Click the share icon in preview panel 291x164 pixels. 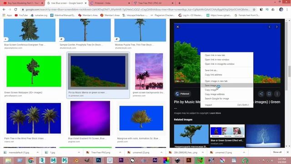(x=261, y=94)
